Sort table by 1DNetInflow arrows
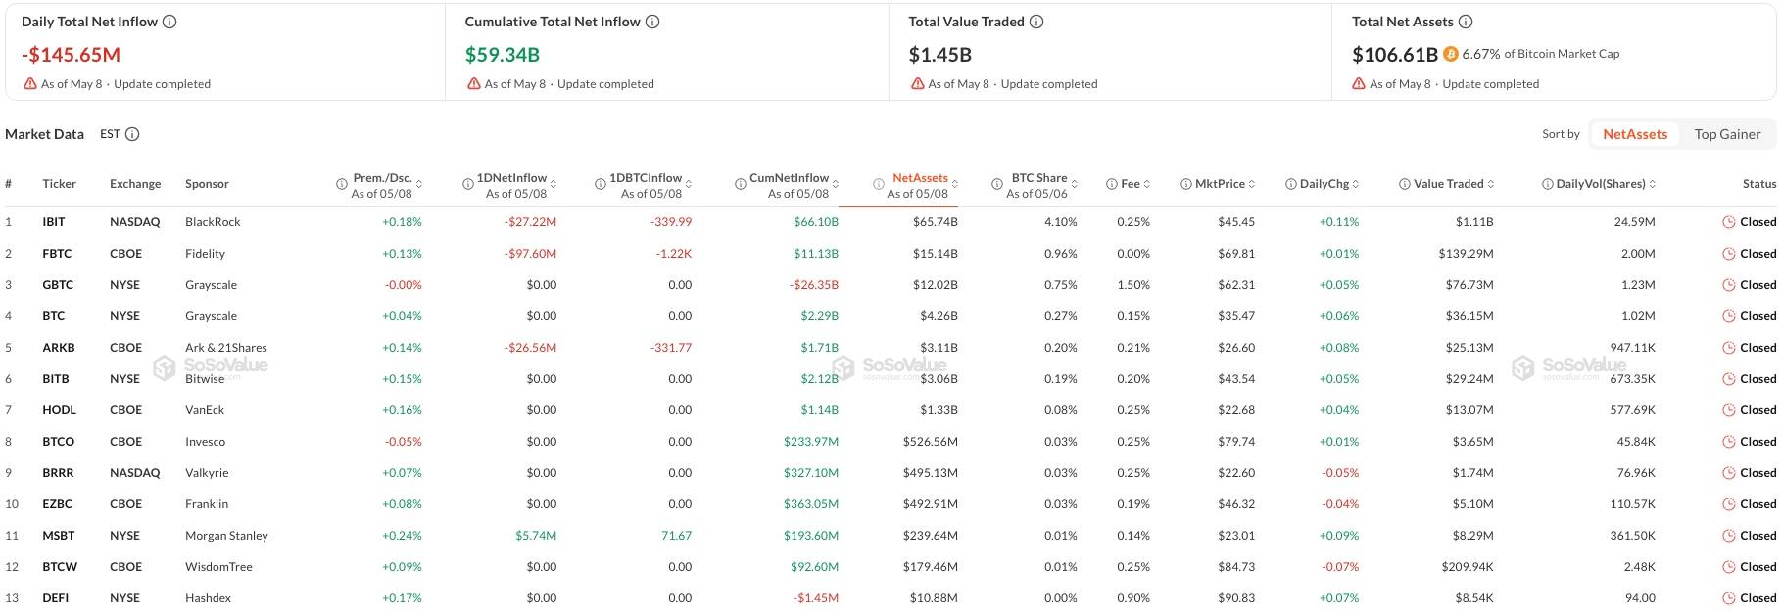 (554, 184)
